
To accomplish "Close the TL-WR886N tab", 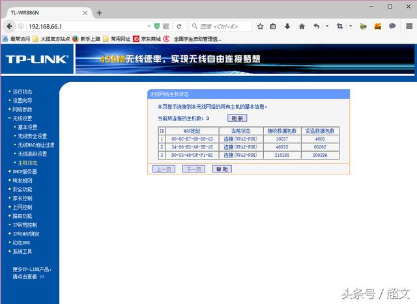I will [85, 13].
